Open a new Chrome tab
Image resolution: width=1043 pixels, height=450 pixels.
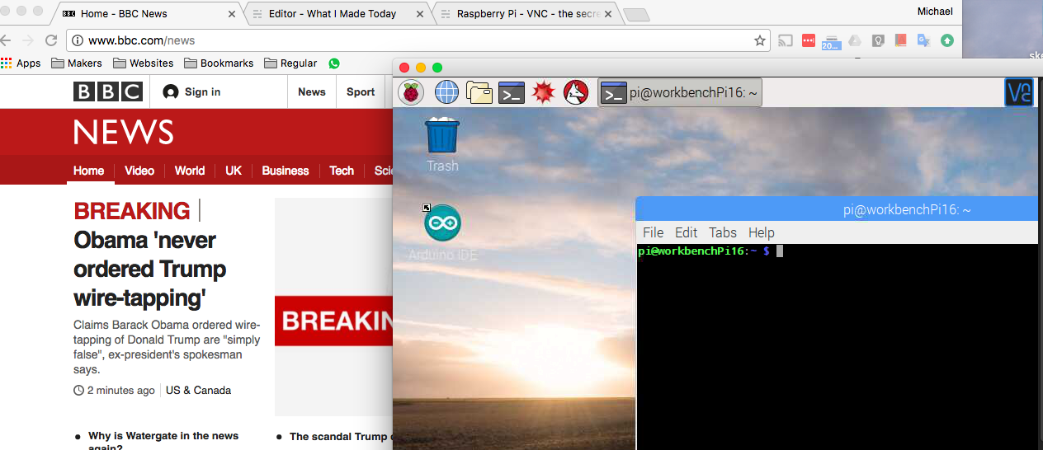point(636,15)
